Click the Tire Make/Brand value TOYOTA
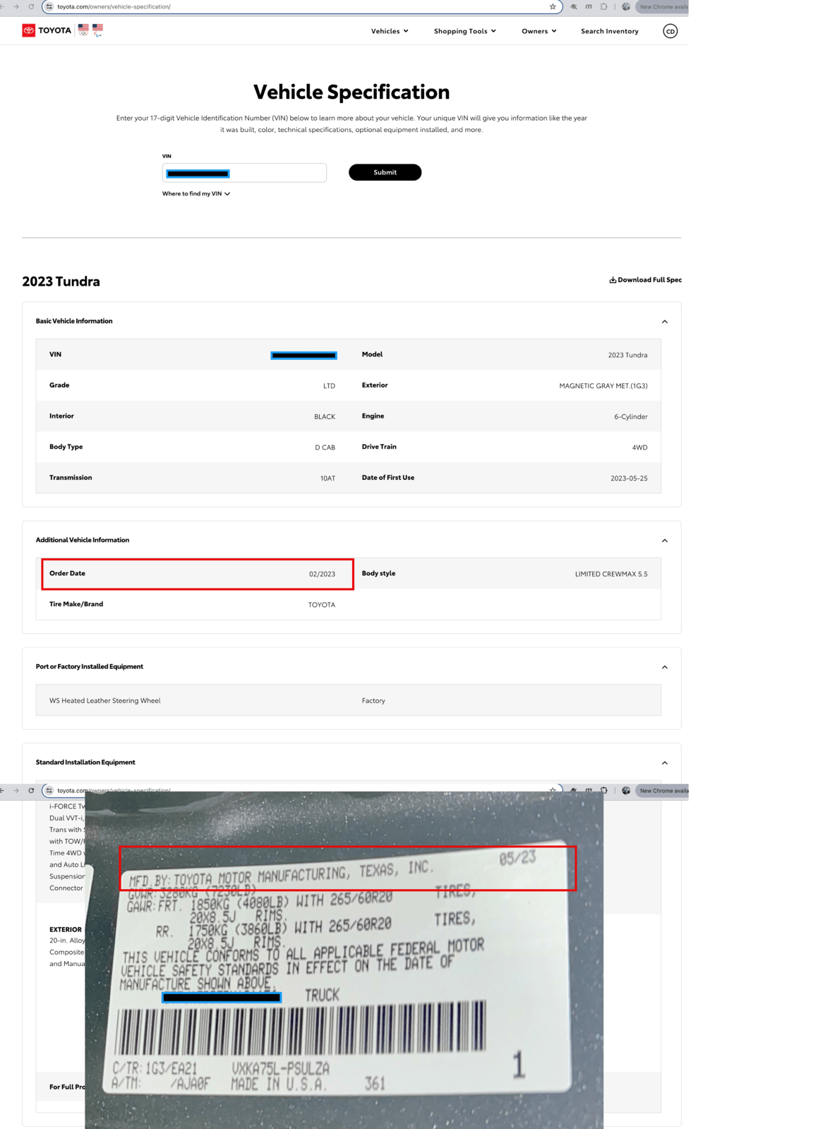This screenshot has width=818, height=1129. (x=322, y=605)
